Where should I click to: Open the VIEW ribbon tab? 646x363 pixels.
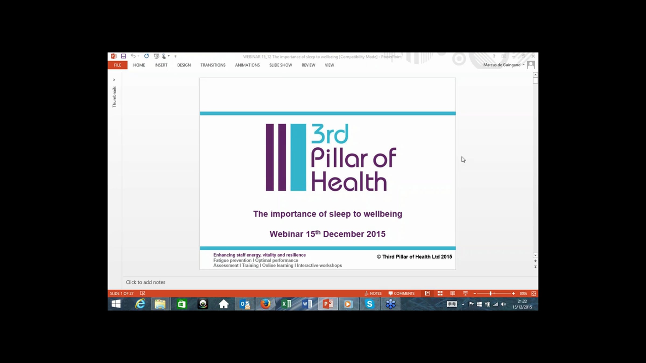tap(329, 65)
